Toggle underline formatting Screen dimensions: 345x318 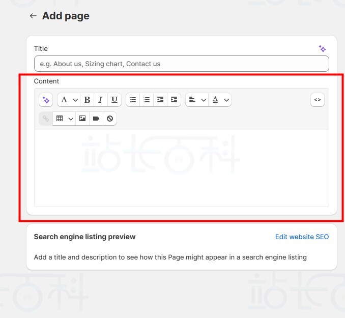pyautogui.click(x=114, y=100)
